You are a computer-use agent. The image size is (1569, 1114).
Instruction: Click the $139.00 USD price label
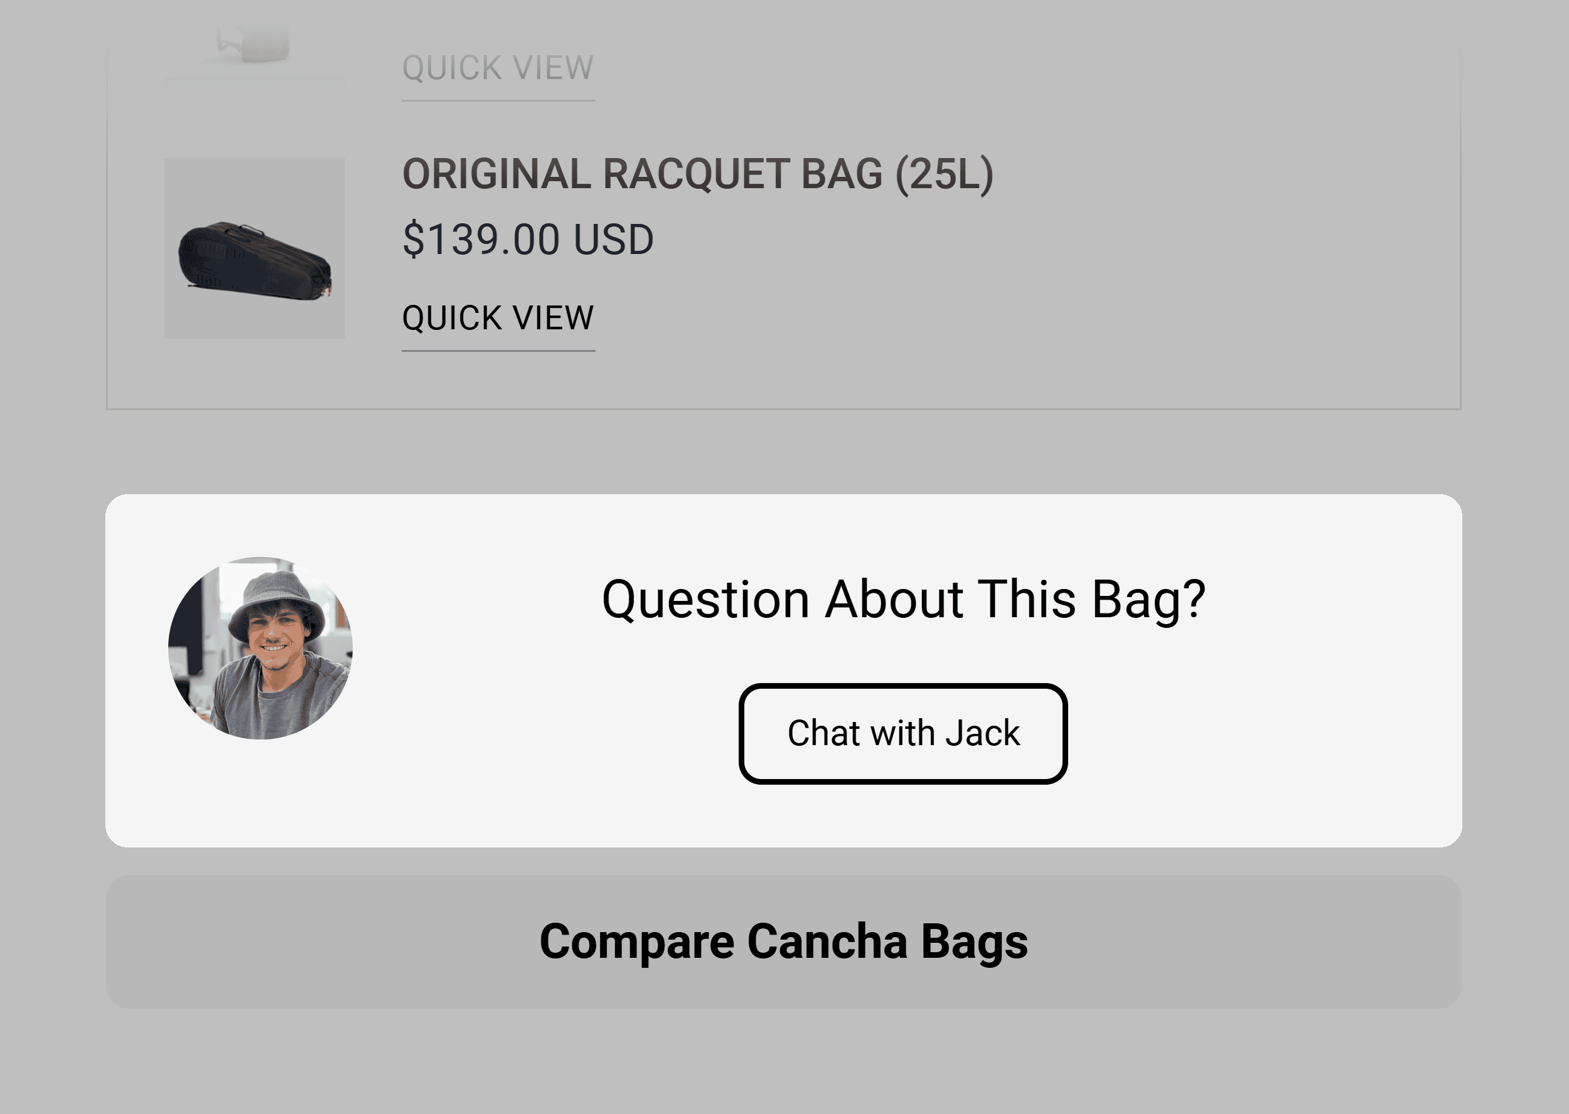pos(528,237)
